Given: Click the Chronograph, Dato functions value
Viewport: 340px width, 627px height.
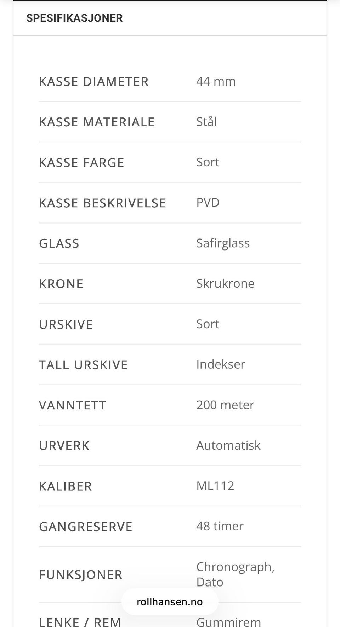Looking at the screenshot, I should point(235,574).
